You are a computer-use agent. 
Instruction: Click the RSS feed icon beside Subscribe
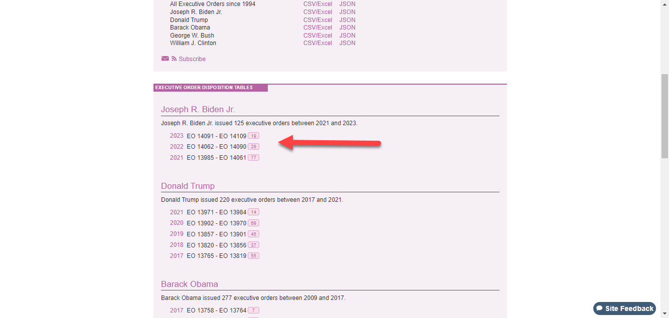point(174,59)
